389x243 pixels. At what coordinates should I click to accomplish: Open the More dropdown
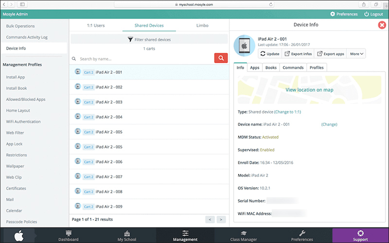pos(356,54)
